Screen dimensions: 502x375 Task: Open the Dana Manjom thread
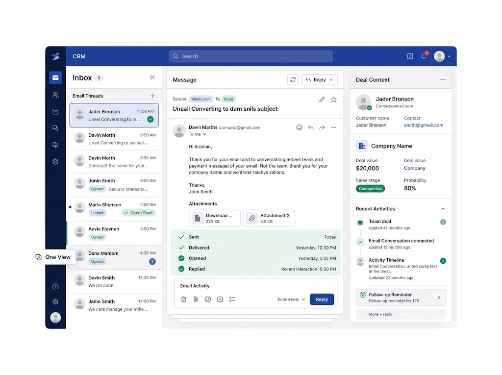coord(114,257)
